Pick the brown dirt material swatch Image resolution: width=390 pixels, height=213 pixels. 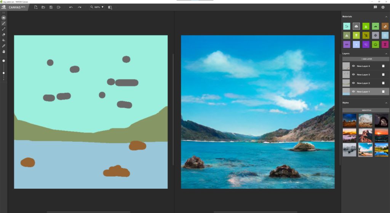click(x=385, y=26)
